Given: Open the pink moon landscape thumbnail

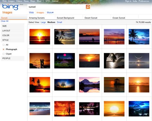Looking at the screenshot, I should pyautogui.click(x=64, y=61).
